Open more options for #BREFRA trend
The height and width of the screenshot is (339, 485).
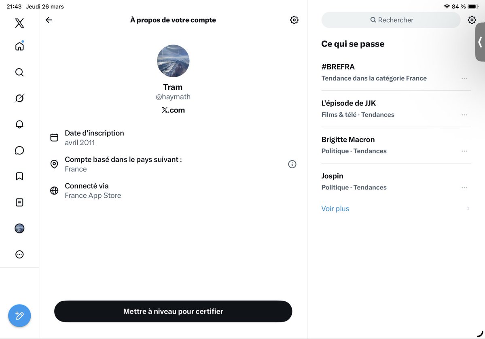(x=464, y=78)
